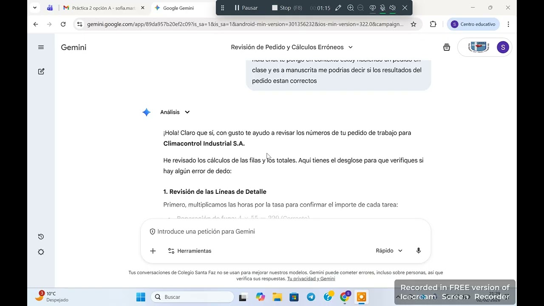Click the address bar URL
Viewport: 544px width, 306px height.
(x=245, y=24)
